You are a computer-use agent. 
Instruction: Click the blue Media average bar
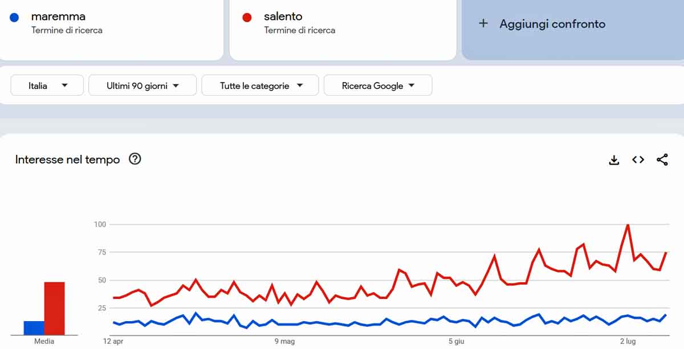[x=34, y=328]
